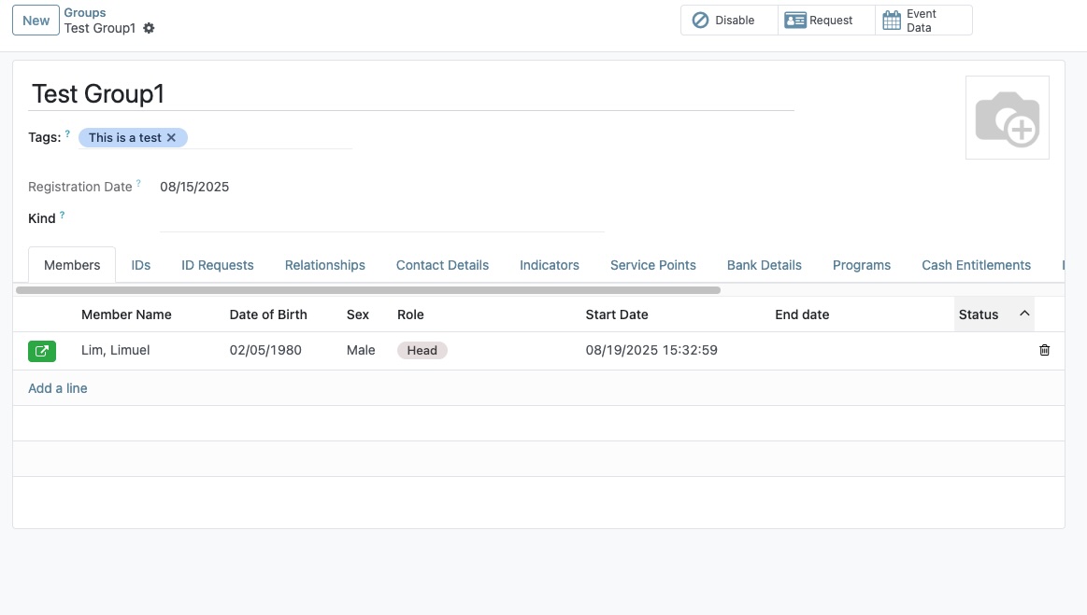
Task: Remove the 'This is a test' tag
Action: coord(171,138)
